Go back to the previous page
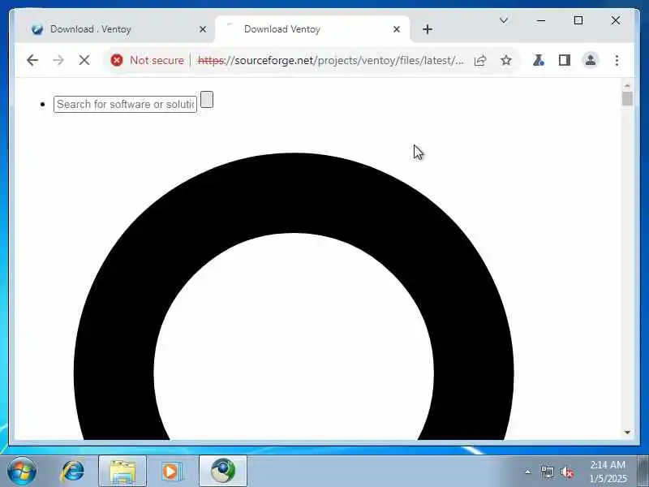 [x=32, y=60]
